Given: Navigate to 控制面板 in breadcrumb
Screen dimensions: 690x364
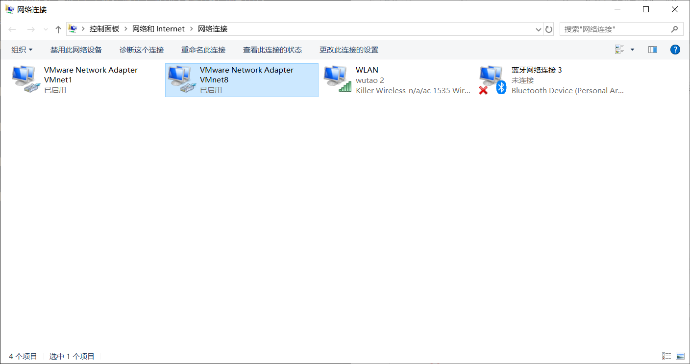Looking at the screenshot, I should pyautogui.click(x=104, y=29).
